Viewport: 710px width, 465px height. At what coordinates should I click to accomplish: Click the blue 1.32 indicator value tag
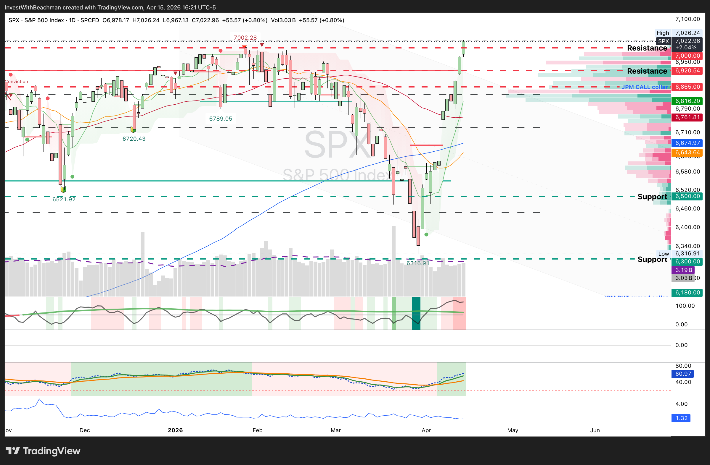point(681,418)
